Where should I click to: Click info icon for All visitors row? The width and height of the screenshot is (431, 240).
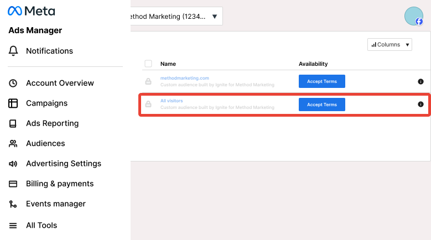420,105
